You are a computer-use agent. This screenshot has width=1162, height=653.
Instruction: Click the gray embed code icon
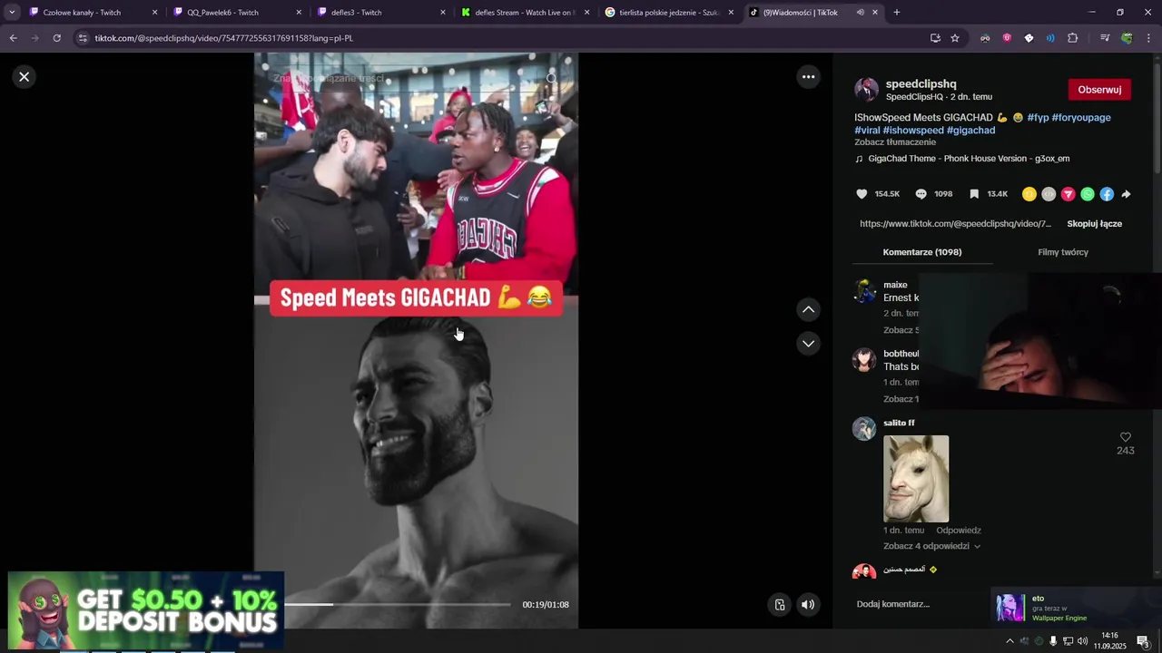point(1049,194)
